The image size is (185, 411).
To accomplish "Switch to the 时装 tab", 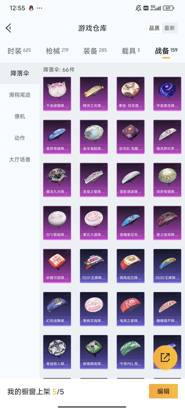I will coord(19,51).
